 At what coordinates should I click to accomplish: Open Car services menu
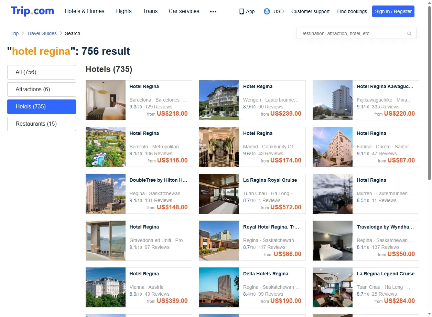(x=184, y=11)
